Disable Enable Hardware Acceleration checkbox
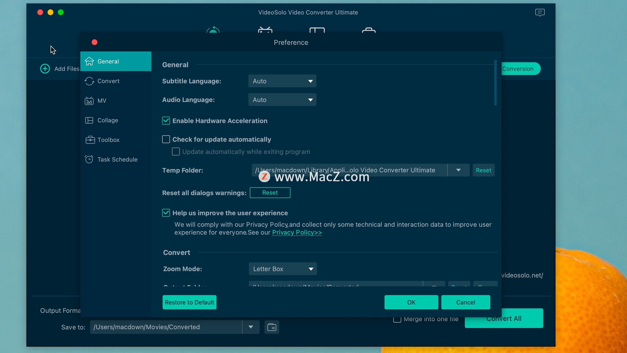The height and width of the screenshot is (353, 627). (x=166, y=121)
